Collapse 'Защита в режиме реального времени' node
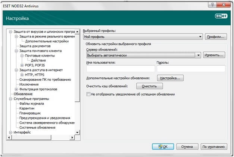 [16, 36]
